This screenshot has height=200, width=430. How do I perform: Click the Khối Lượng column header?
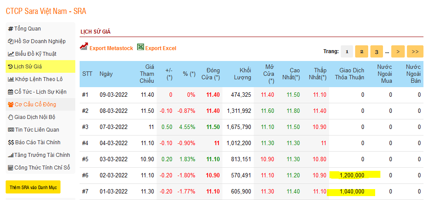coord(242,74)
